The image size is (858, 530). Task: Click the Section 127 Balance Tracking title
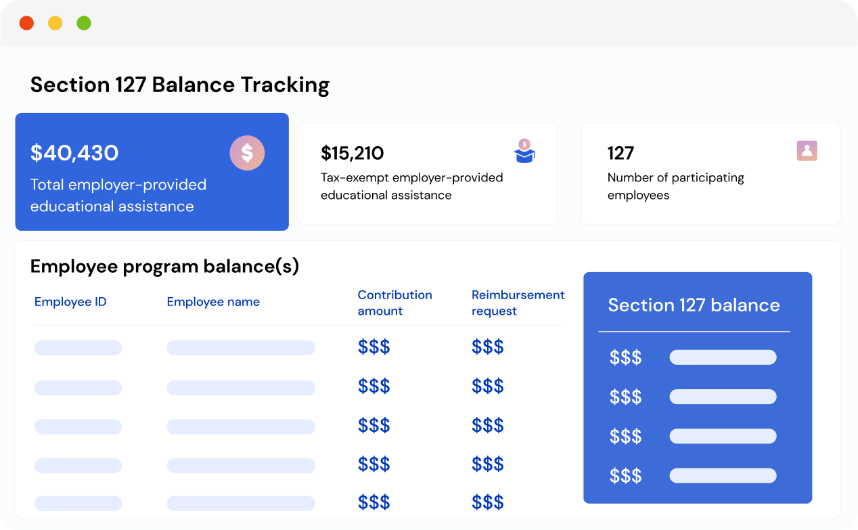click(180, 85)
